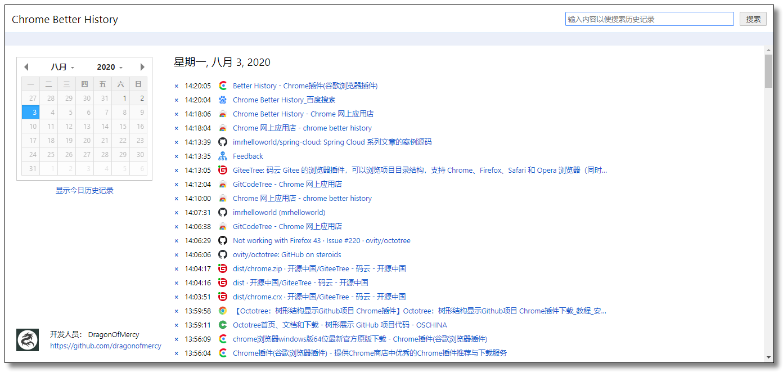
Task: Select August 2 in calendar
Action: point(138,98)
